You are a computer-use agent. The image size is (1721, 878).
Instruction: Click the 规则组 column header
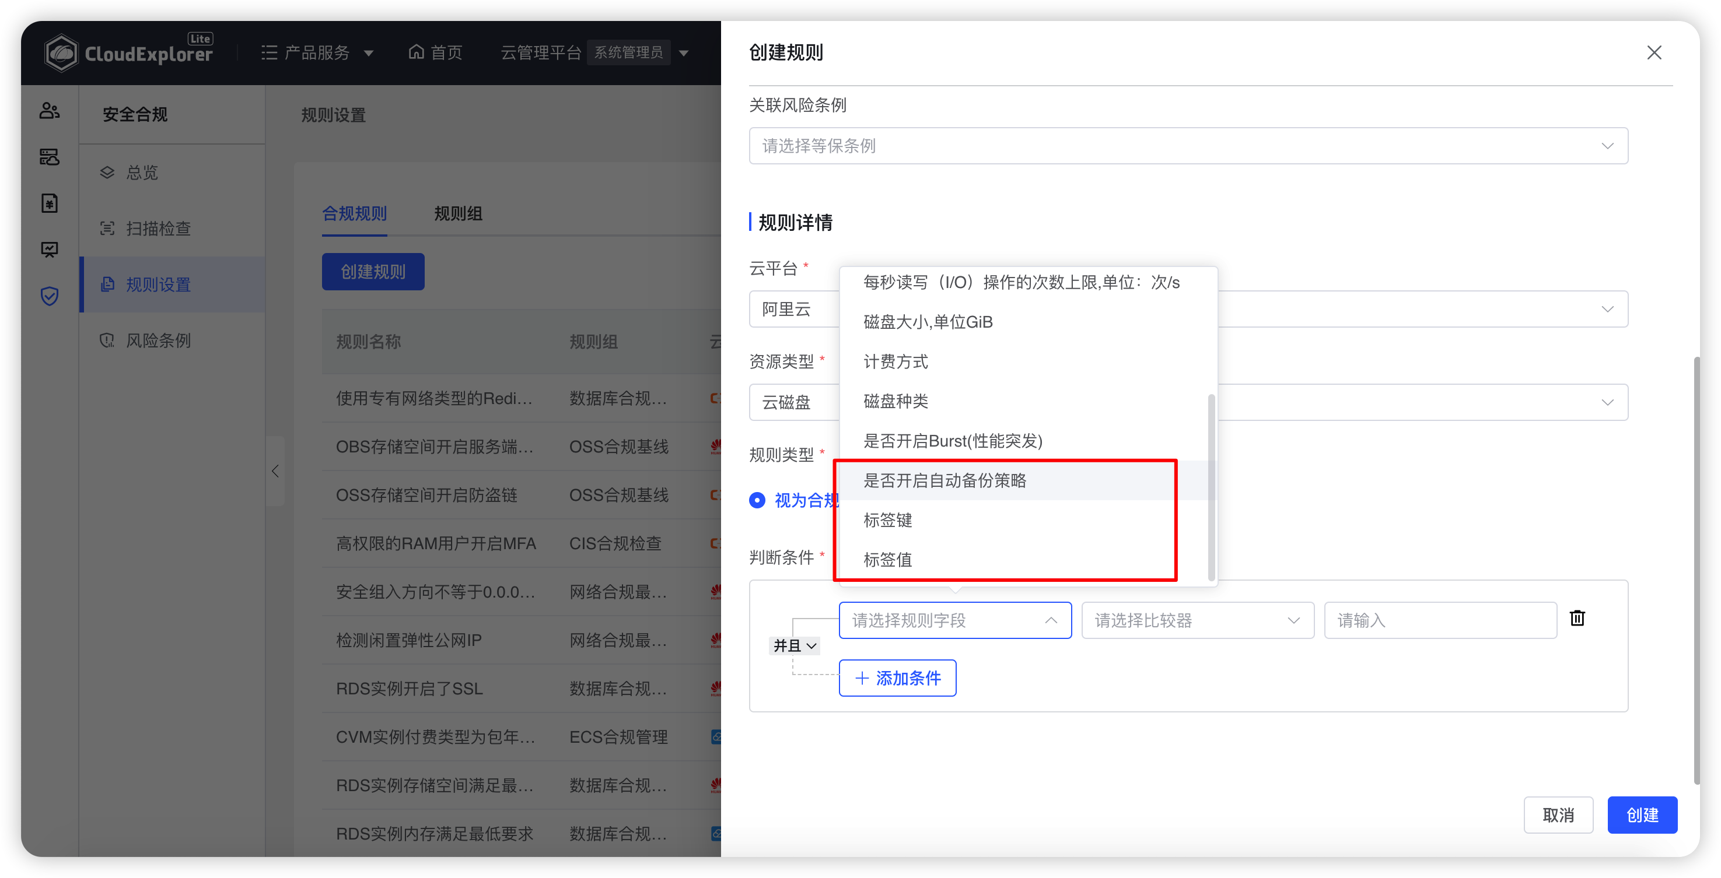tap(593, 342)
